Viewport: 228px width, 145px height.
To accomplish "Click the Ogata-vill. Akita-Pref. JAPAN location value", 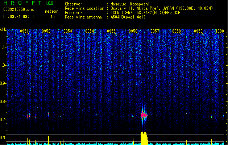I will [162, 8].
